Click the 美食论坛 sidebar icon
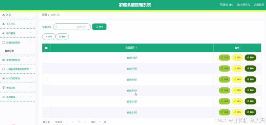Screen dimensions: 266x125 pos(4,88)
